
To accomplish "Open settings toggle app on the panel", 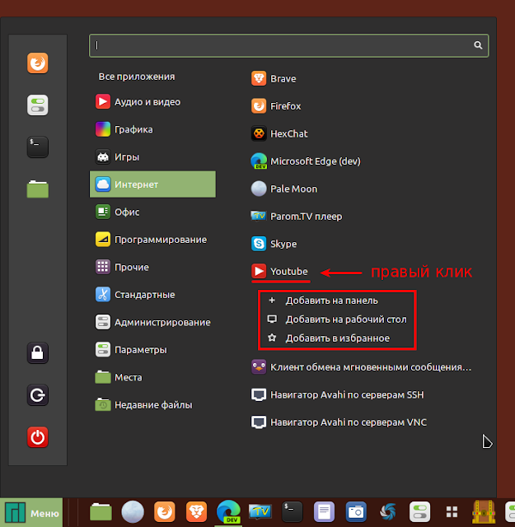I will pos(419,512).
